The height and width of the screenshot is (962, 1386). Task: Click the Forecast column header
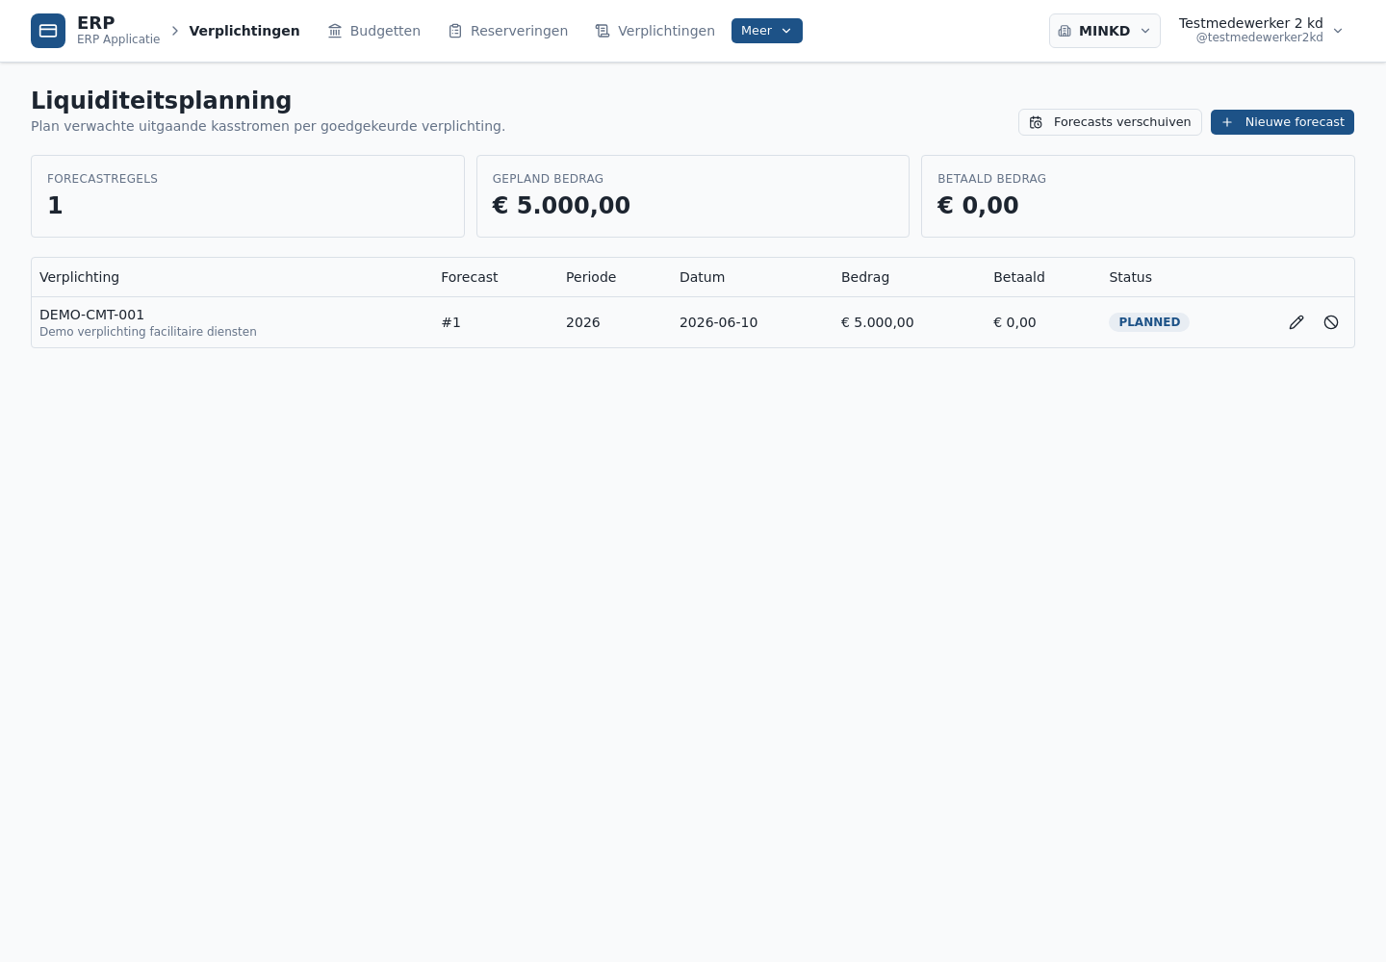pyautogui.click(x=470, y=277)
